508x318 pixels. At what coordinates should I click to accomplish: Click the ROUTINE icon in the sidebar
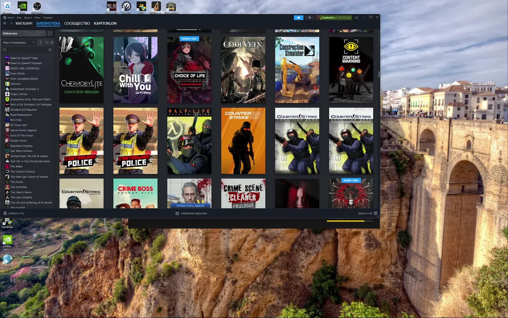point(7,120)
